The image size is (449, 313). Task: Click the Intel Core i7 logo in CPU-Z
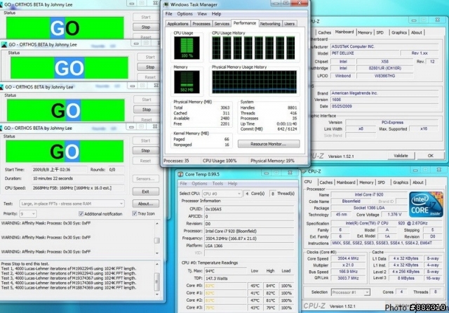(x=426, y=204)
